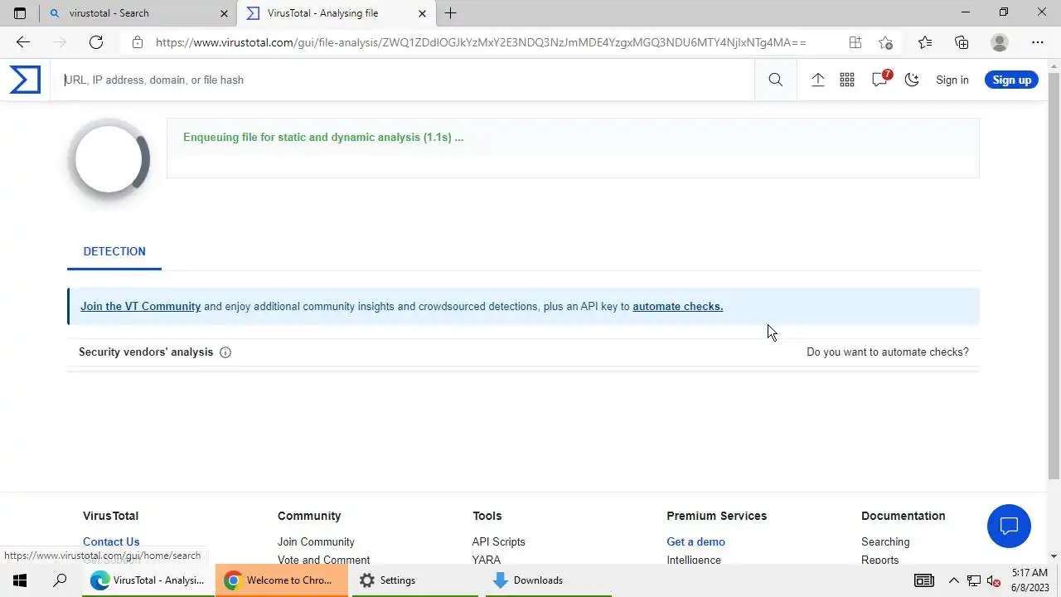Open Get a demo footer link

695,541
